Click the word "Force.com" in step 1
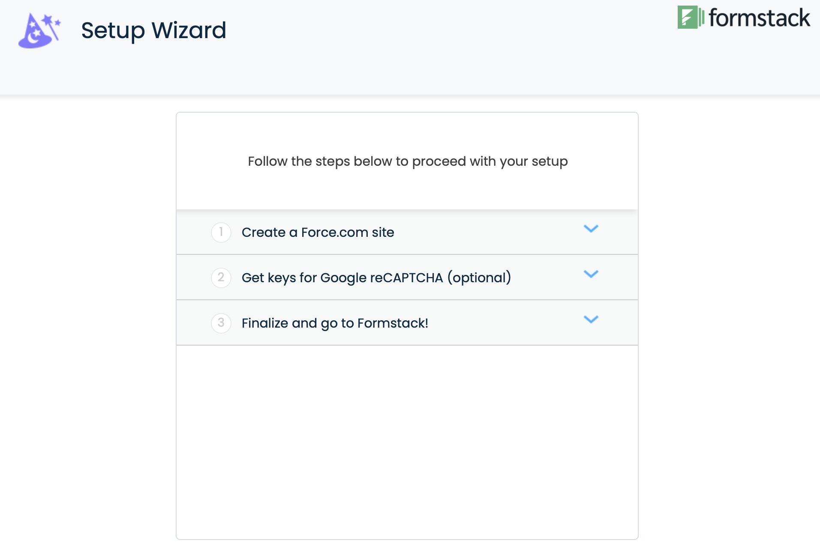This screenshot has width=820, height=552. click(334, 232)
